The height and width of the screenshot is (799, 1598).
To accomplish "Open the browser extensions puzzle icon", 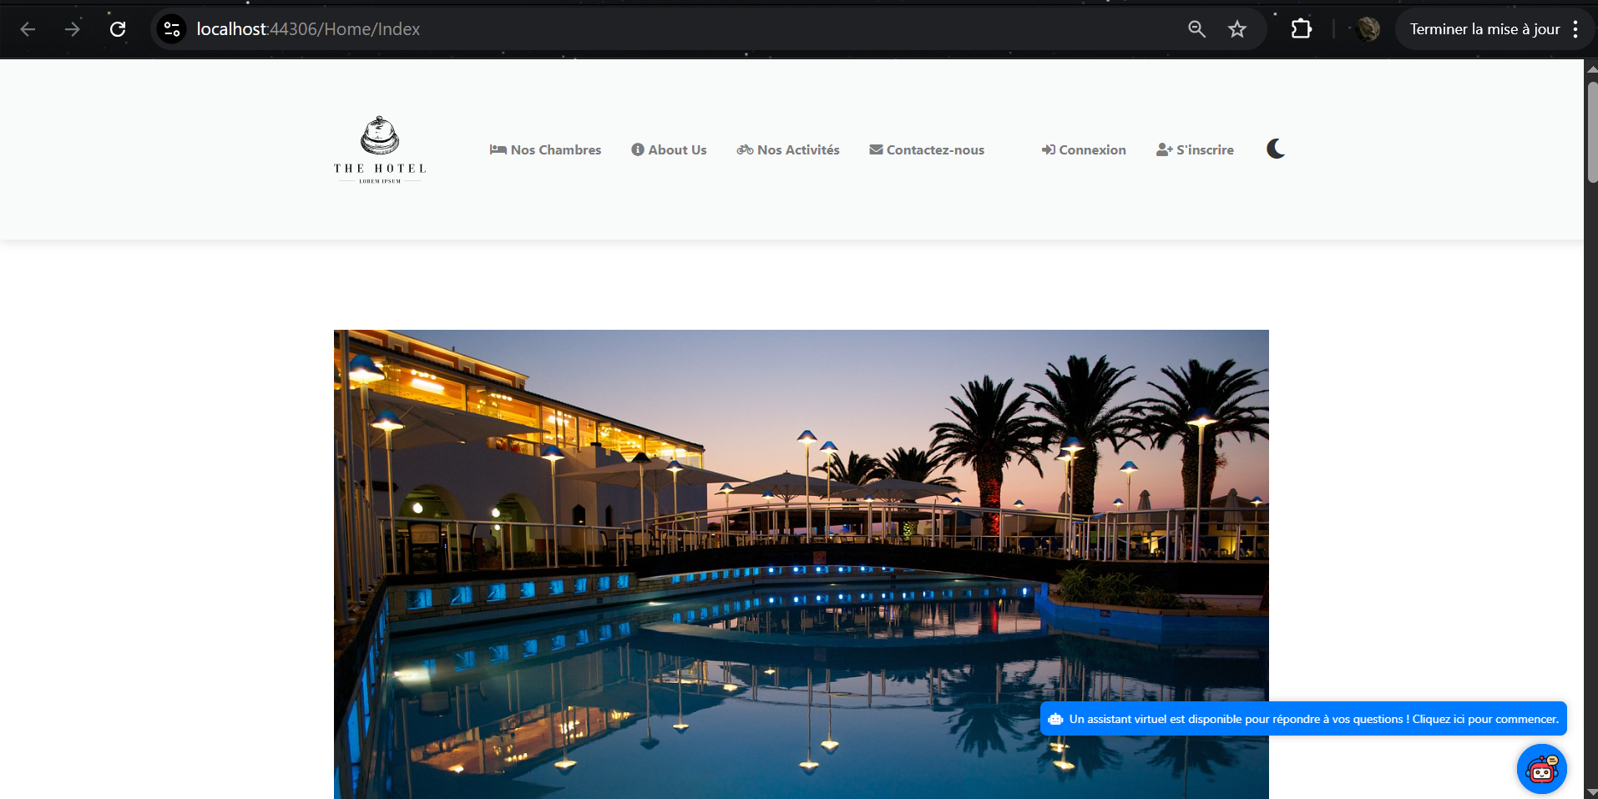I will [x=1301, y=29].
